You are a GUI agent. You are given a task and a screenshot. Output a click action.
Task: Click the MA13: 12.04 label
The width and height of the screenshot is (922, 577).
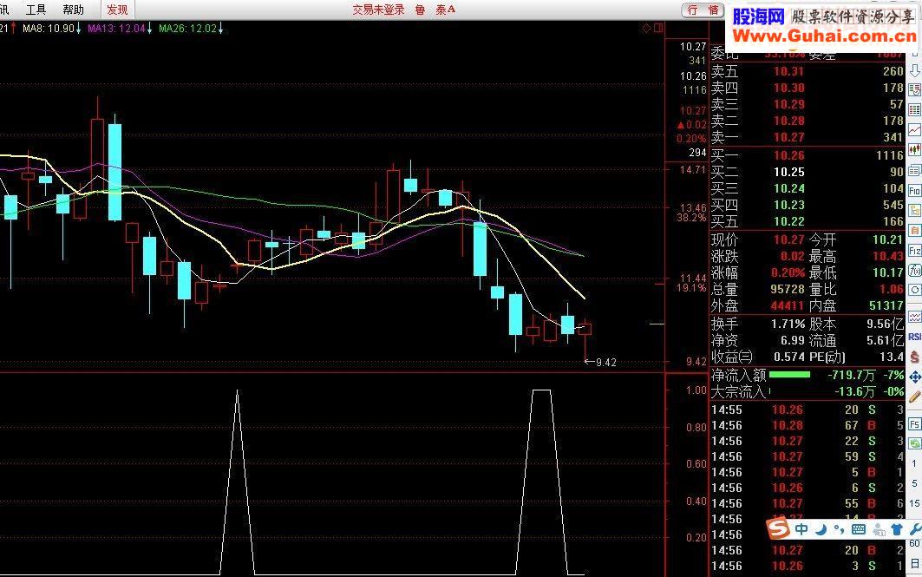116,29
